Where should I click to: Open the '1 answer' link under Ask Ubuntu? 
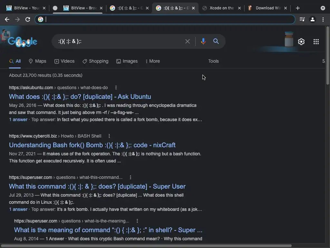click(x=18, y=119)
